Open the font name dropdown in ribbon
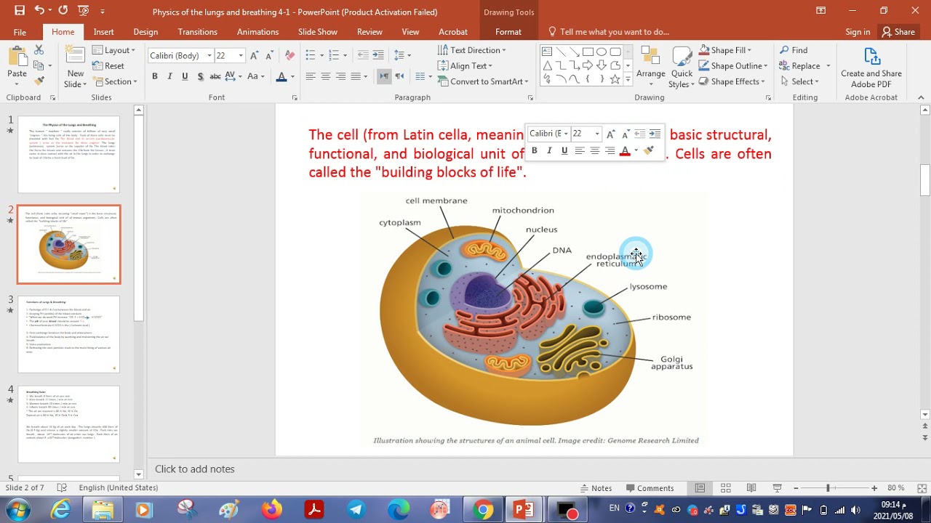Image resolution: width=931 pixels, height=523 pixels. click(209, 56)
